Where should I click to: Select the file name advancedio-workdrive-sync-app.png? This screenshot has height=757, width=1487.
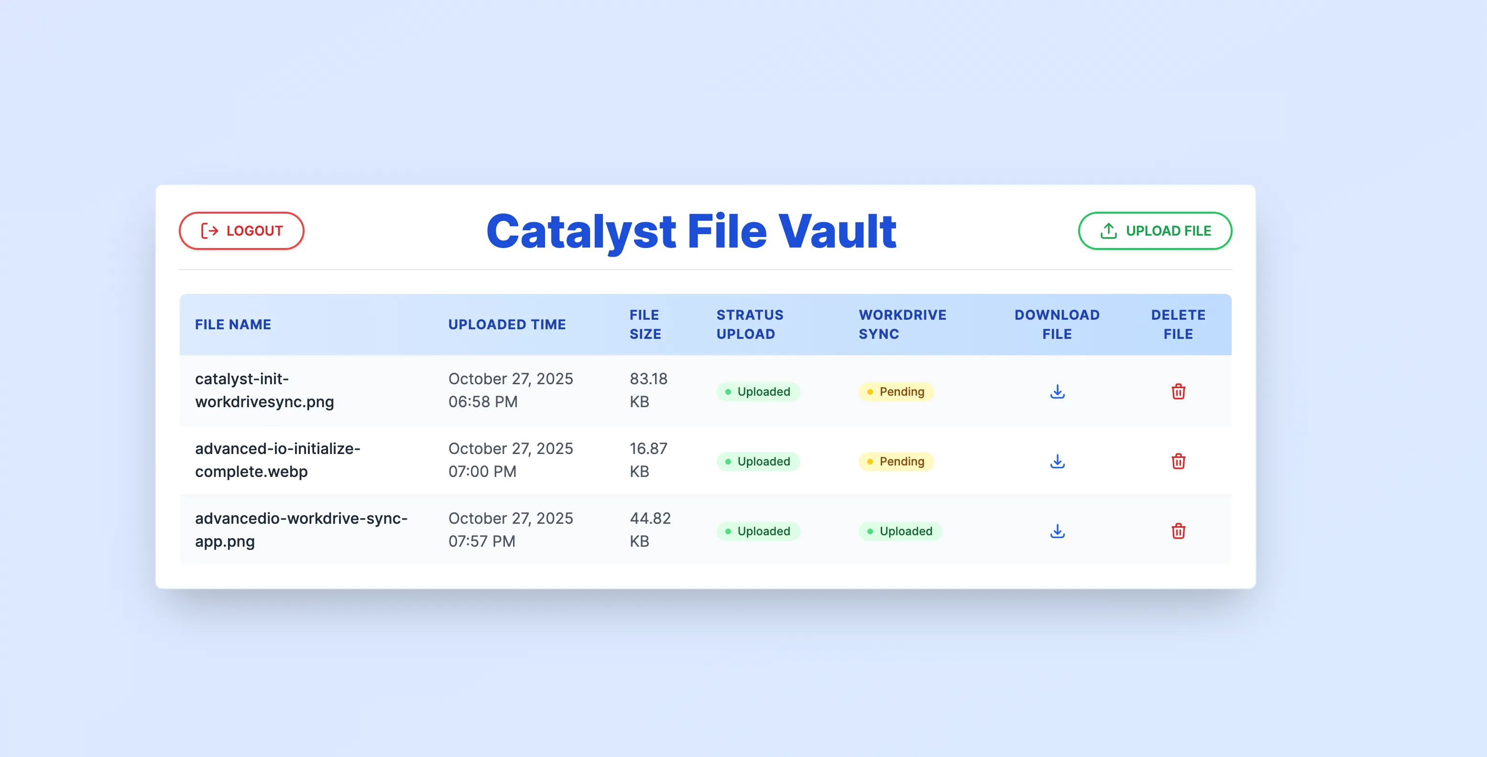[301, 530]
